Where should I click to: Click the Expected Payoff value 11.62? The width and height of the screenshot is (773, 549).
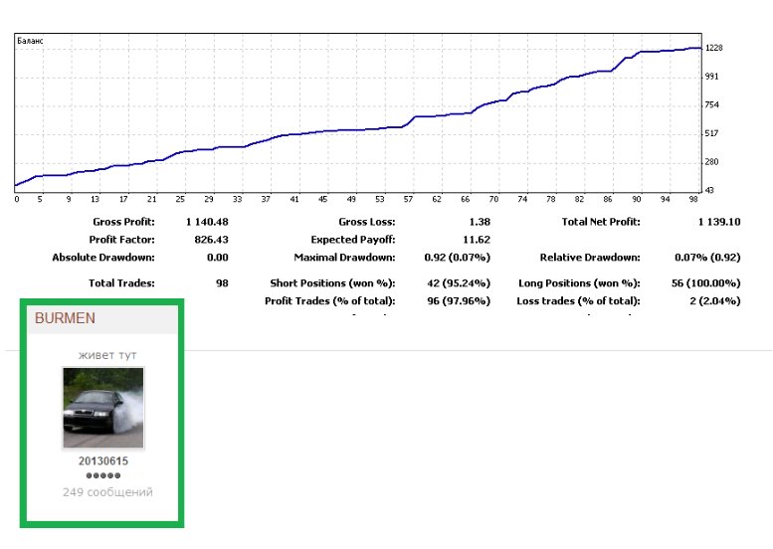coord(477,240)
